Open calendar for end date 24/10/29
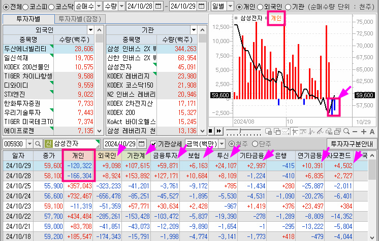The width and height of the screenshot is (379, 241). pyautogui.click(x=201, y=6)
